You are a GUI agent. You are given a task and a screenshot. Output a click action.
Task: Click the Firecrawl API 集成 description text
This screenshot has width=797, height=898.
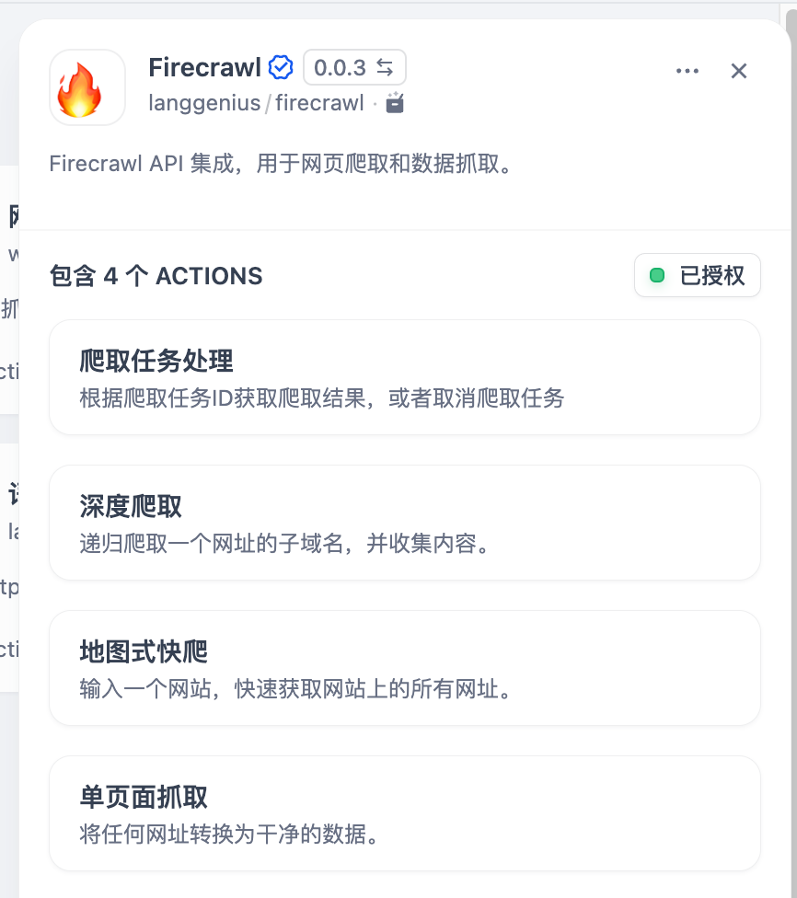(280, 164)
